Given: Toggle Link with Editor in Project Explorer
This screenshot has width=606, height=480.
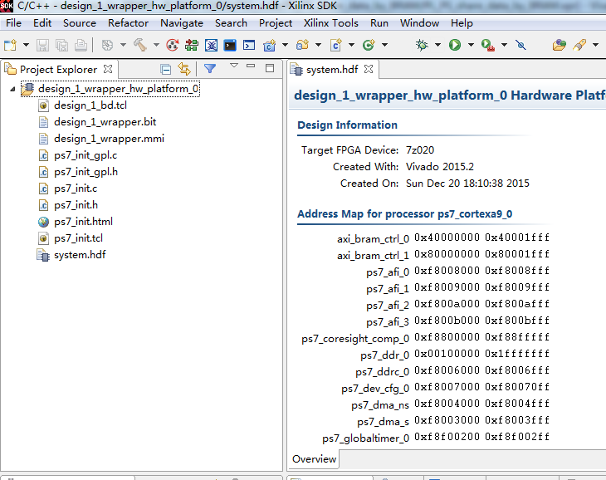Looking at the screenshot, I should [x=184, y=69].
